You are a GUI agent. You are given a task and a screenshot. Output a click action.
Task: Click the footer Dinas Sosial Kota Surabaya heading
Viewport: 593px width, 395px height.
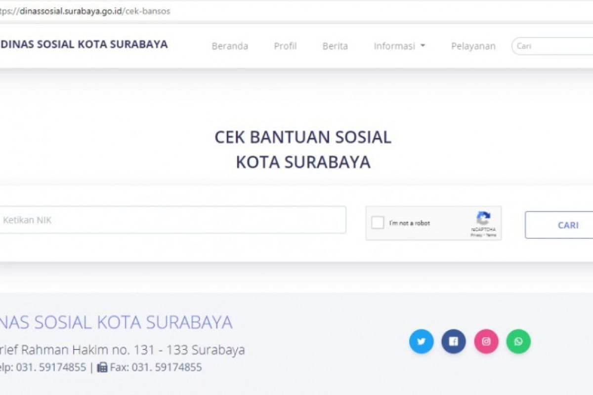pos(116,322)
